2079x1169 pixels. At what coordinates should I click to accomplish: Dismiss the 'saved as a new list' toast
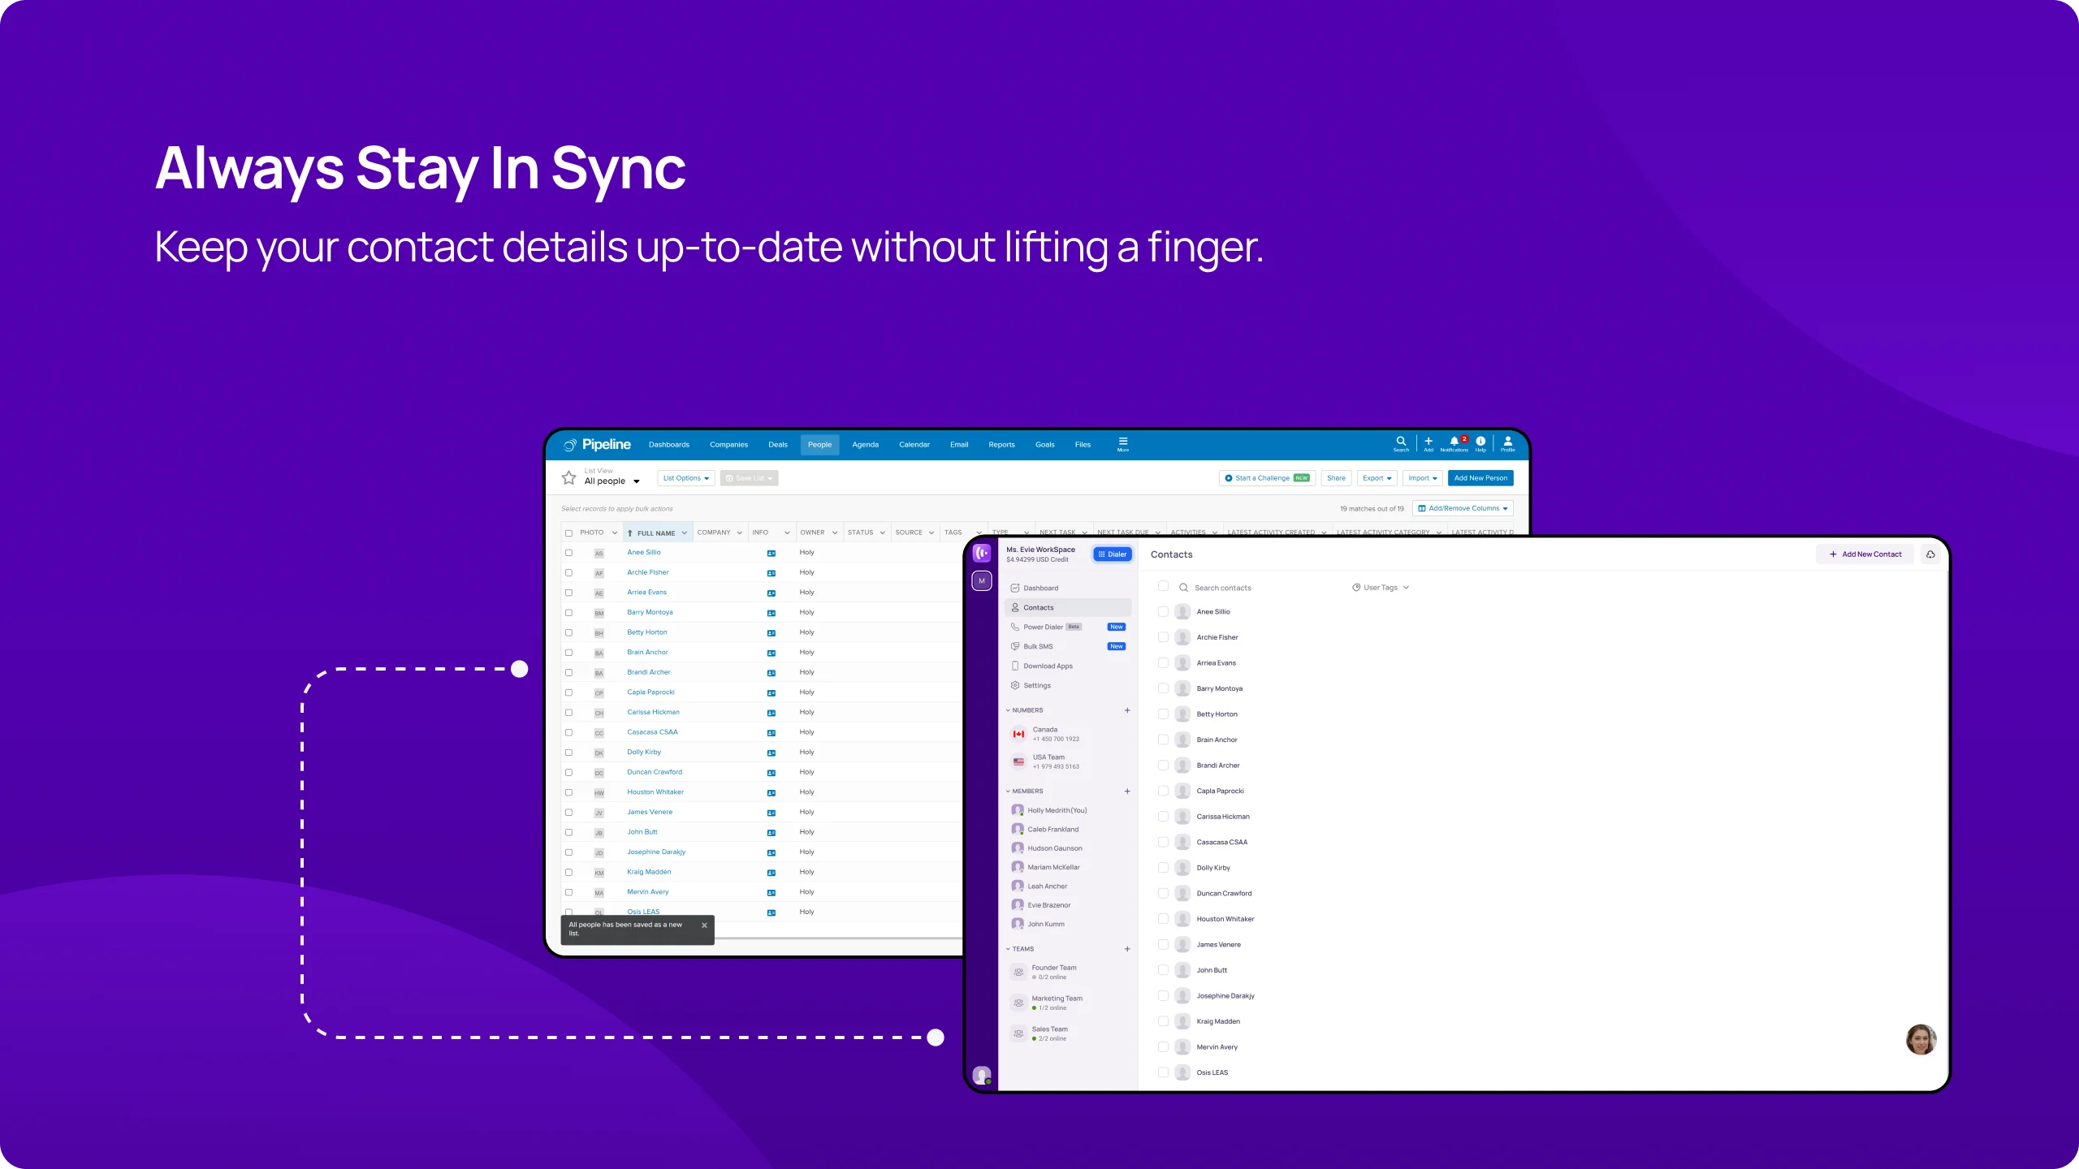(704, 925)
